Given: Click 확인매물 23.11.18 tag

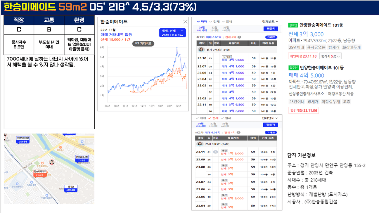Looking at the screenshot, I should point(303,56).
